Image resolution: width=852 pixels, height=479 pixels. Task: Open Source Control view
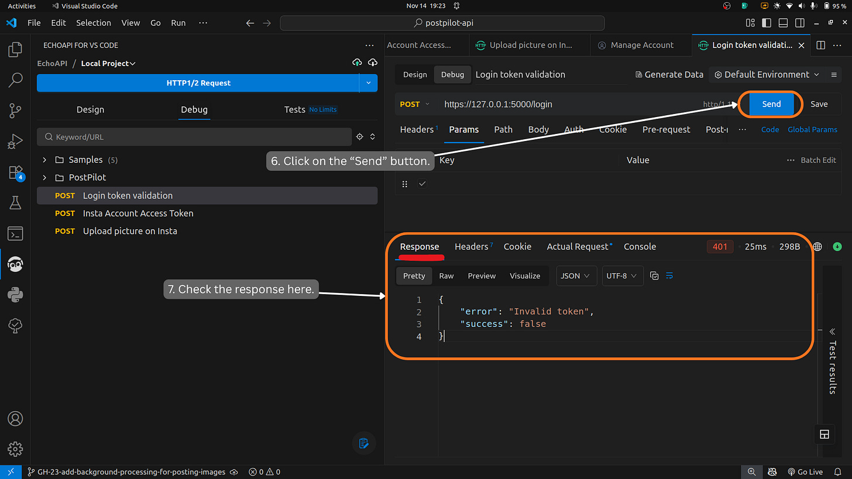click(15, 110)
